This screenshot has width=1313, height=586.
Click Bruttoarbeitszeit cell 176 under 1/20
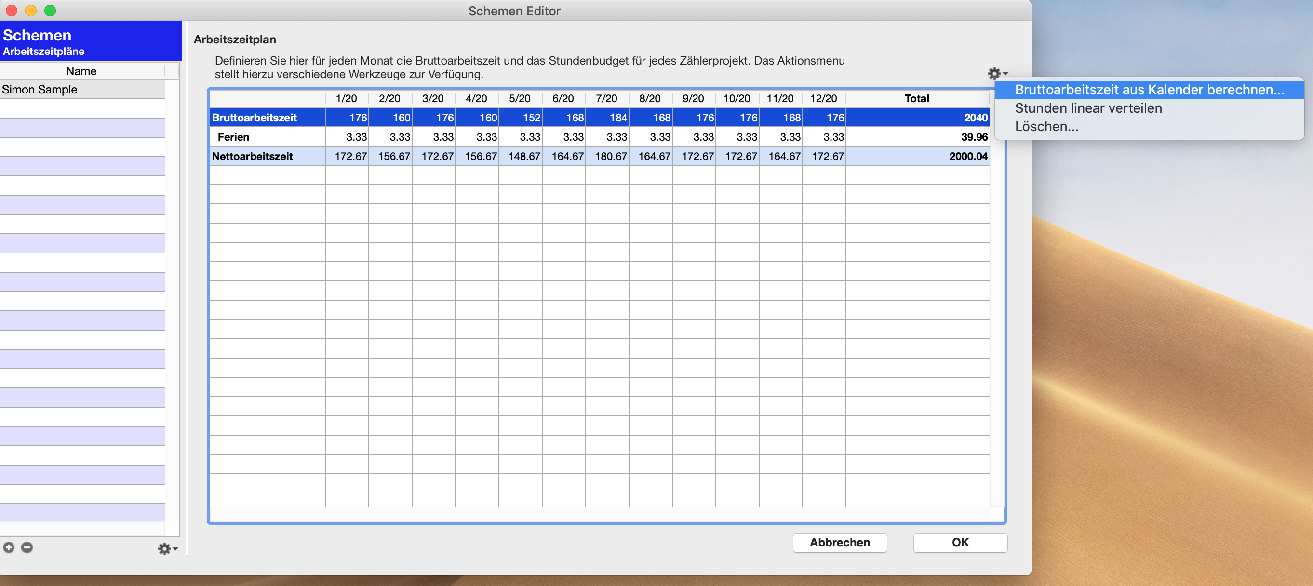click(347, 118)
